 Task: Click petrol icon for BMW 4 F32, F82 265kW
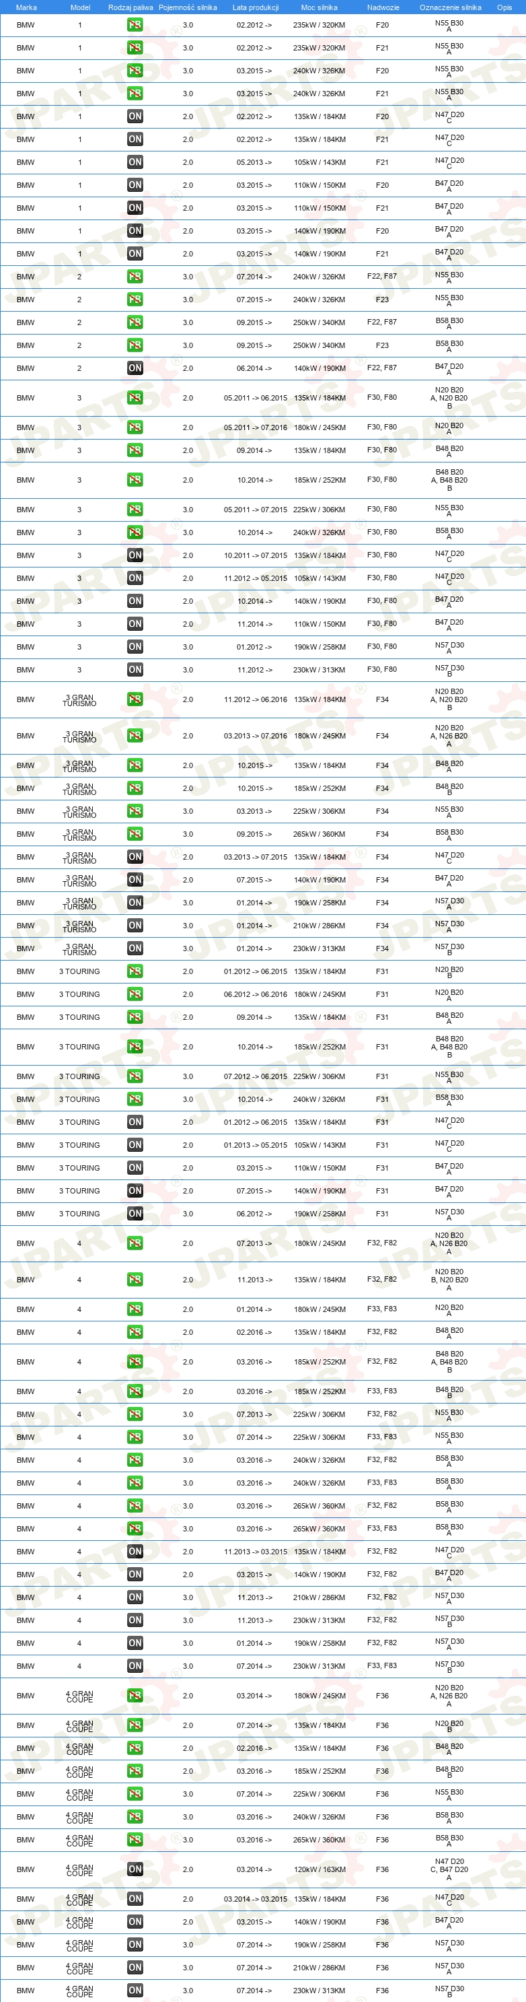pyautogui.click(x=135, y=1506)
